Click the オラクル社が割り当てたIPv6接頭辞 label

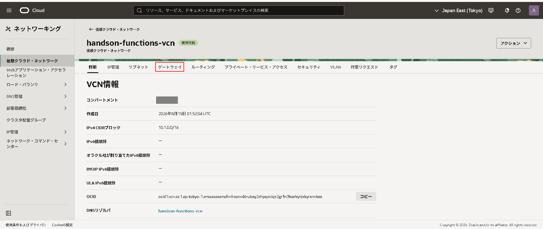pos(118,155)
